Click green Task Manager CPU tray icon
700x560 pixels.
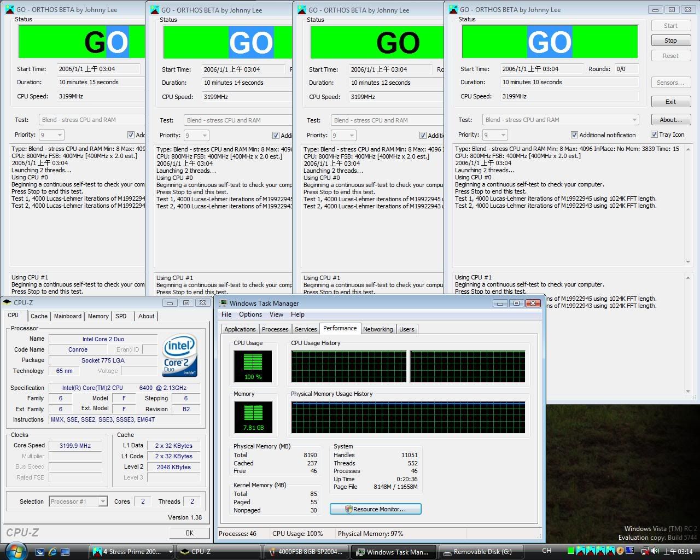click(571, 551)
